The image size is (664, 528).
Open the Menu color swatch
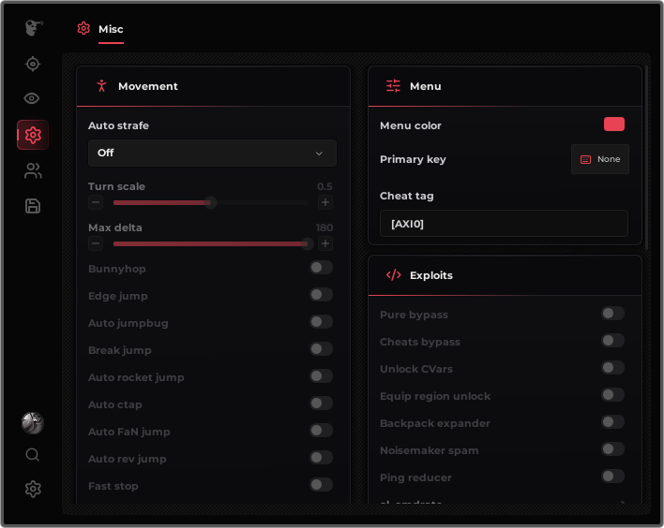point(613,125)
